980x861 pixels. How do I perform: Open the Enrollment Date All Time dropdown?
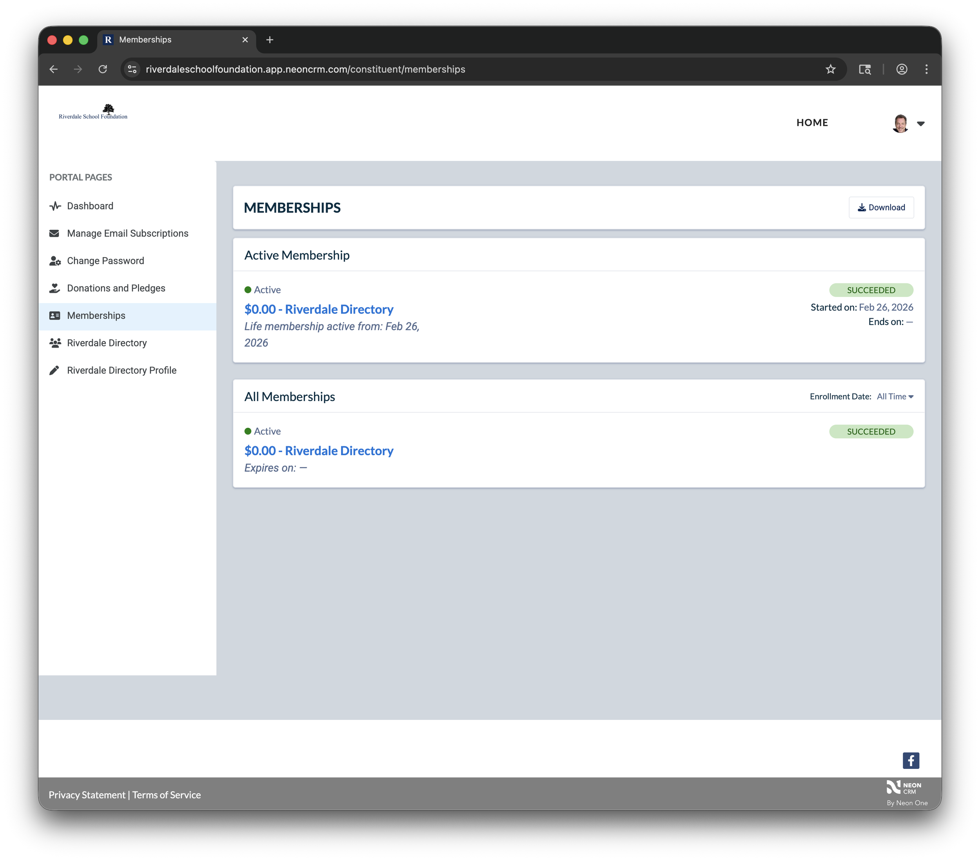point(895,396)
